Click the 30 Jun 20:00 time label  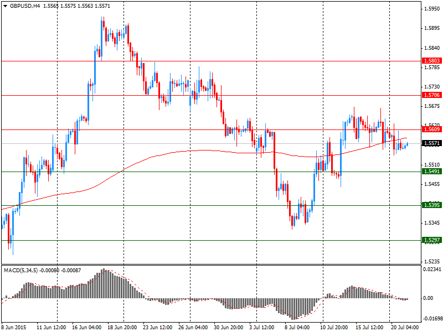pyautogui.click(x=229, y=328)
